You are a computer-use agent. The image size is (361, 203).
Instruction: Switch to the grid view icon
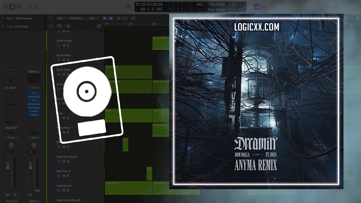point(105,18)
